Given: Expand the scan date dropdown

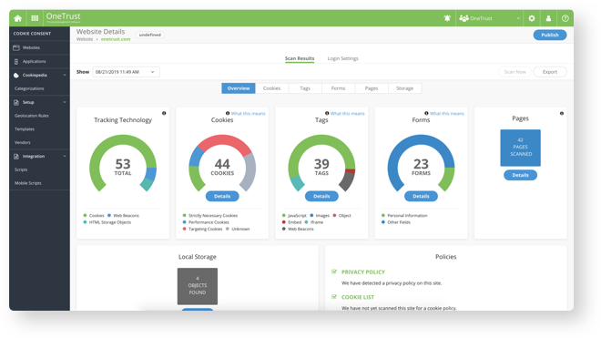Looking at the screenshot, I should pos(126,72).
